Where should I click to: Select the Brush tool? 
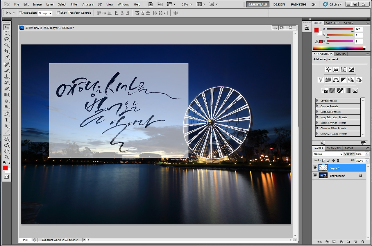coord(6,70)
